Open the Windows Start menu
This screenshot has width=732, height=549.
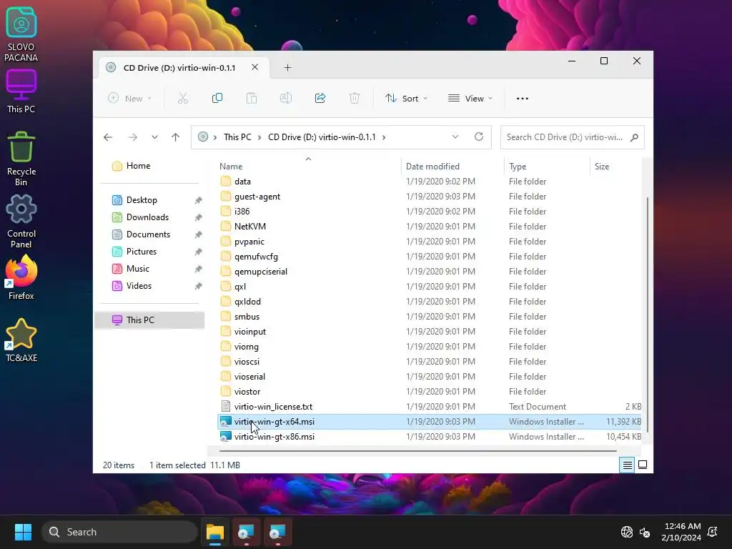coord(23,532)
